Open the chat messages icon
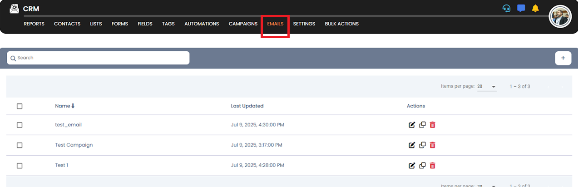This screenshot has width=578, height=187. 521,8
